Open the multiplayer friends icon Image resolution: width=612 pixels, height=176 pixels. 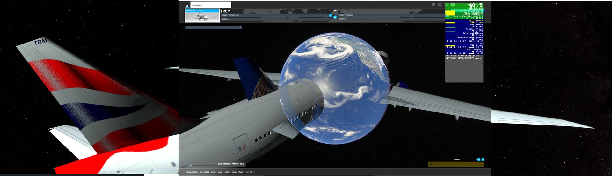[440, 5]
